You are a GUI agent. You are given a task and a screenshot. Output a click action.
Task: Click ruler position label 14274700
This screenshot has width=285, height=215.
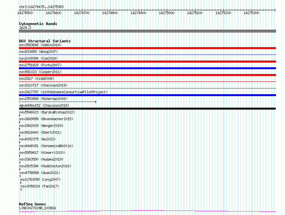coord(82,13)
